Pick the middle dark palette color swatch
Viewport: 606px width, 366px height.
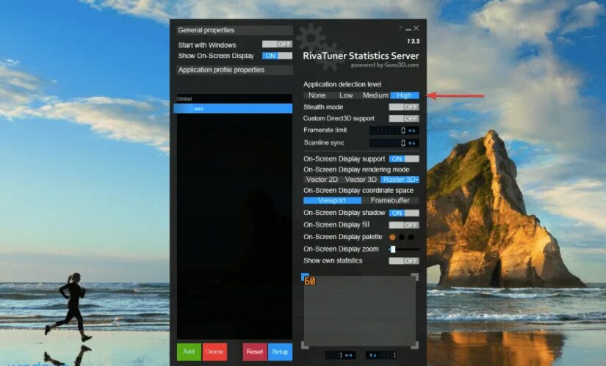click(402, 237)
